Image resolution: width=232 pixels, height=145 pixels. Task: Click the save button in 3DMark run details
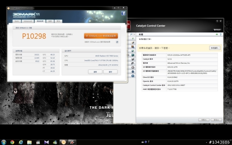(110, 72)
